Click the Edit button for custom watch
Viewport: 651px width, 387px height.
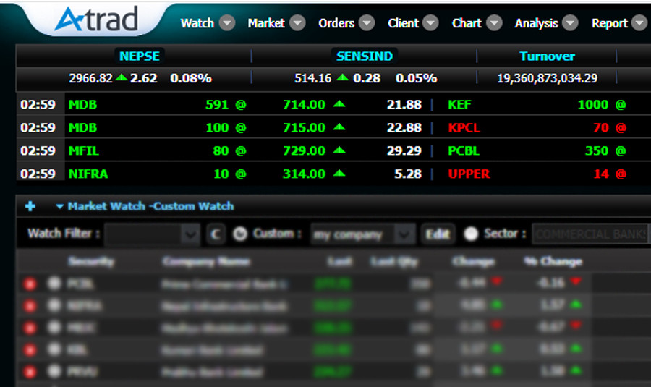click(438, 234)
